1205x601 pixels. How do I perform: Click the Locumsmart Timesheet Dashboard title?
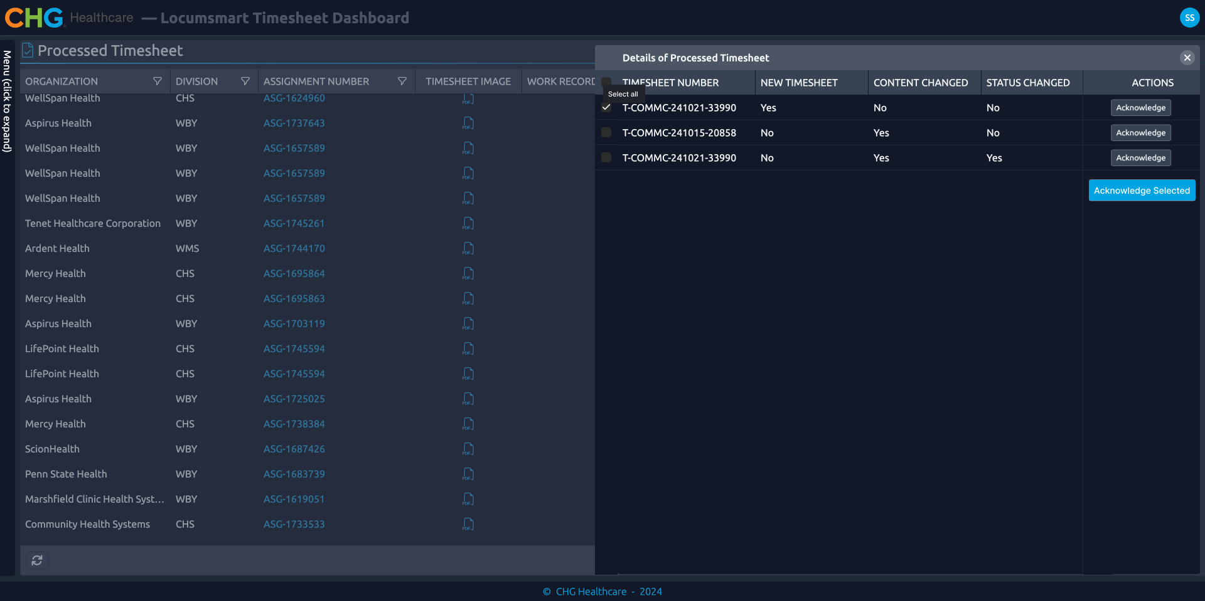click(x=284, y=18)
